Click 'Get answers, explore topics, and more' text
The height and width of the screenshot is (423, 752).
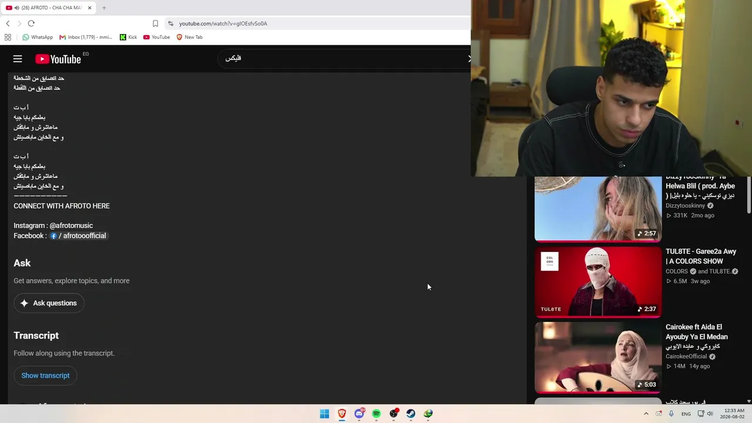(x=72, y=281)
